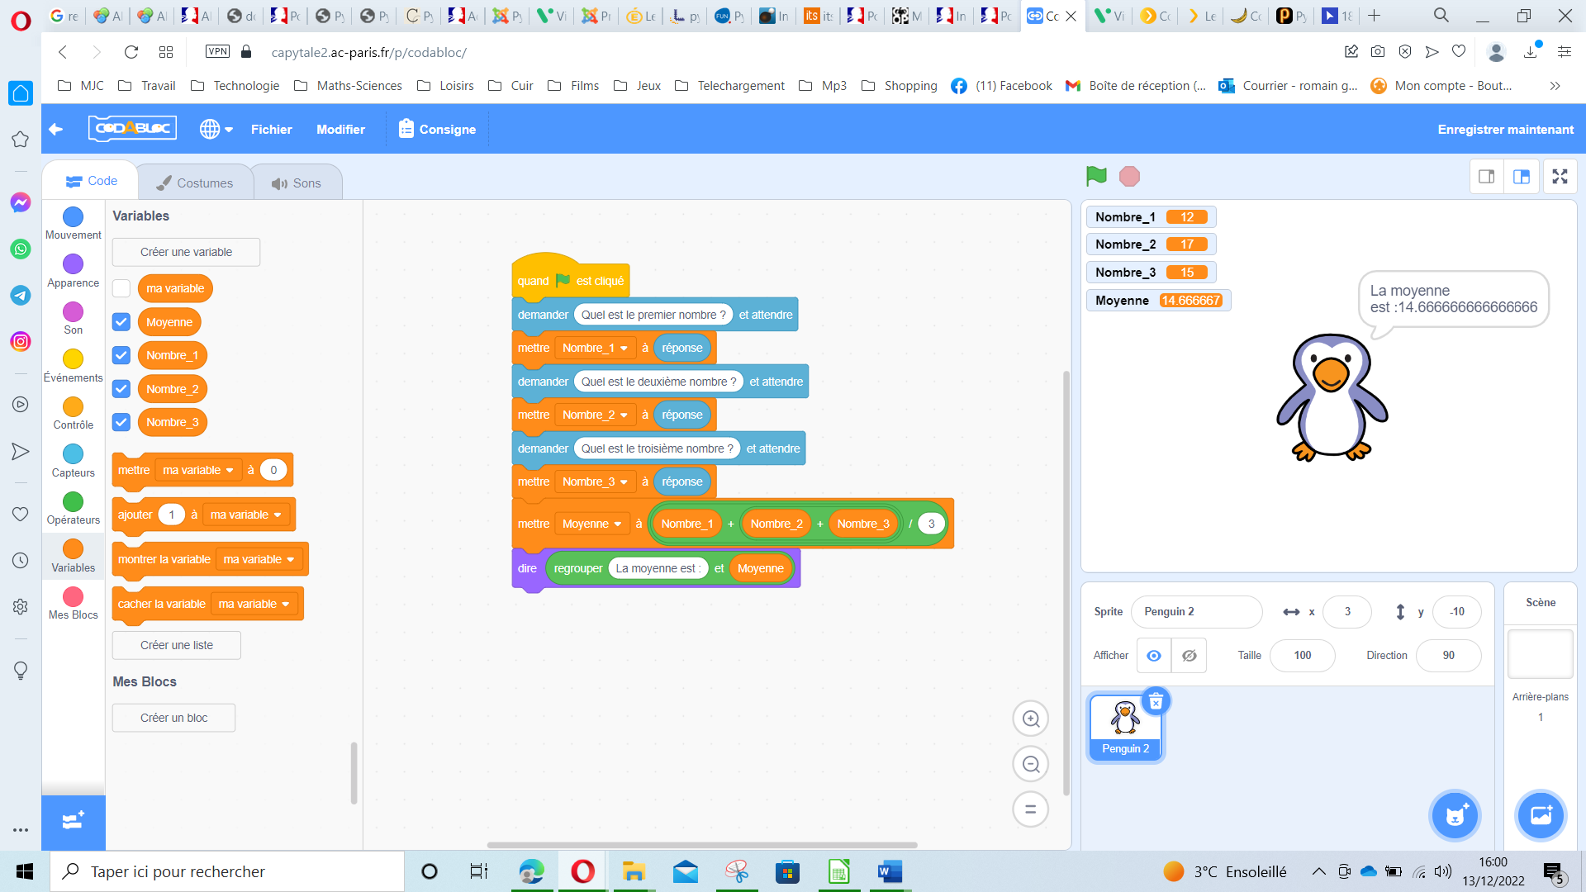This screenshot has height=892, width=1586.
Task: Hide the sprite with crossed-eye button
Action: tap(1189, 656)
